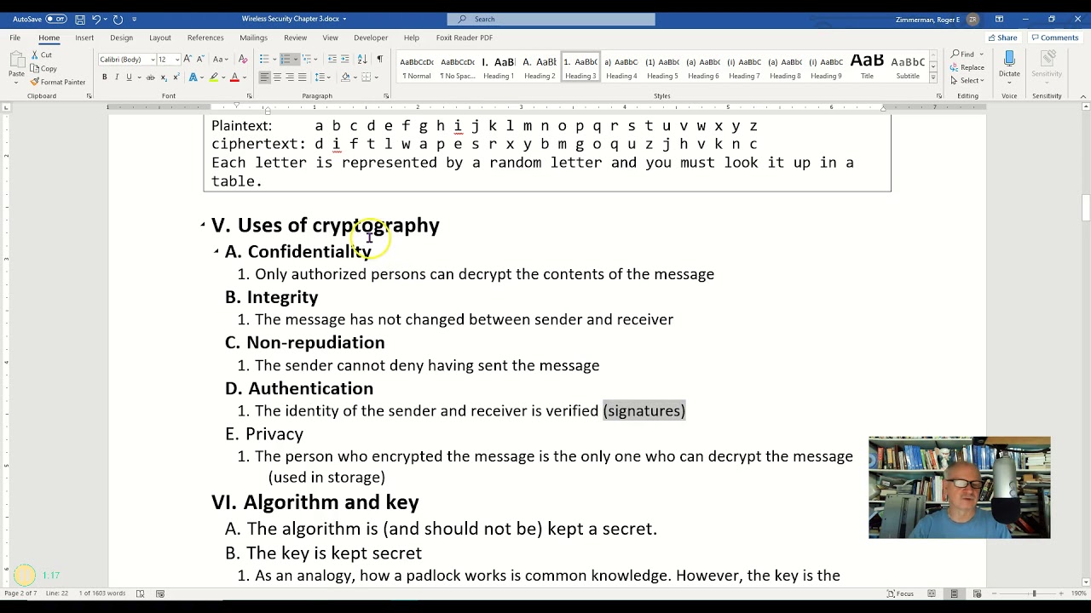The width and height of the screenshot is (1091, 613).
Task: Click the zoom slider in status bar
Action: point(1034,593)
